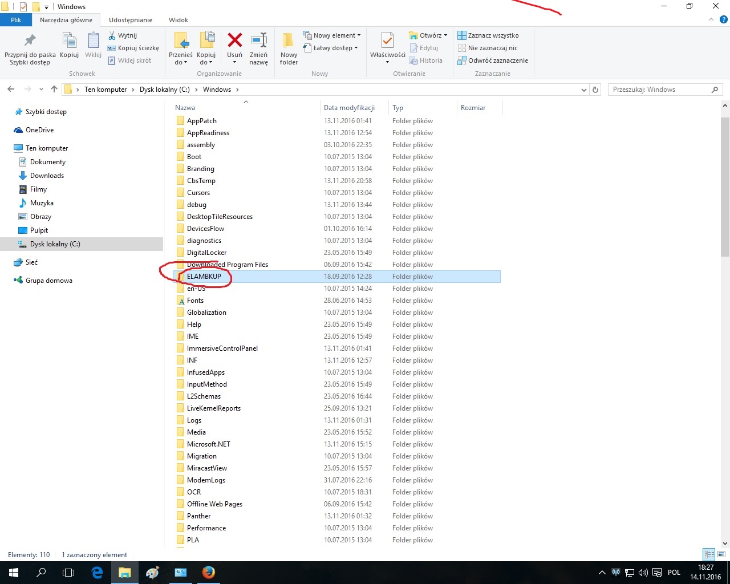Viewport: 730px width, 584px height.
Task: Open the Plik menu
Action: (16, 20)
